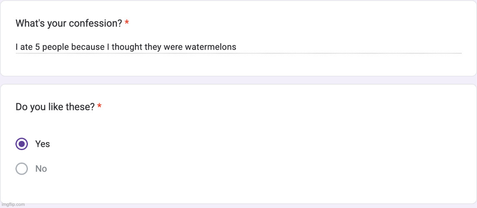Click the lavender gap between the two question cards
The image size is (477, 208).
pyautogui.click(x=238, y=80)
